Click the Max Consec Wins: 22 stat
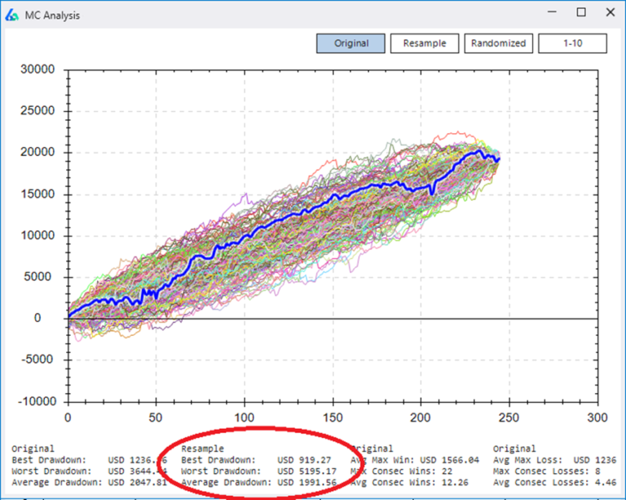This screenshot has height=500, width=626. [x=399, y=471]
